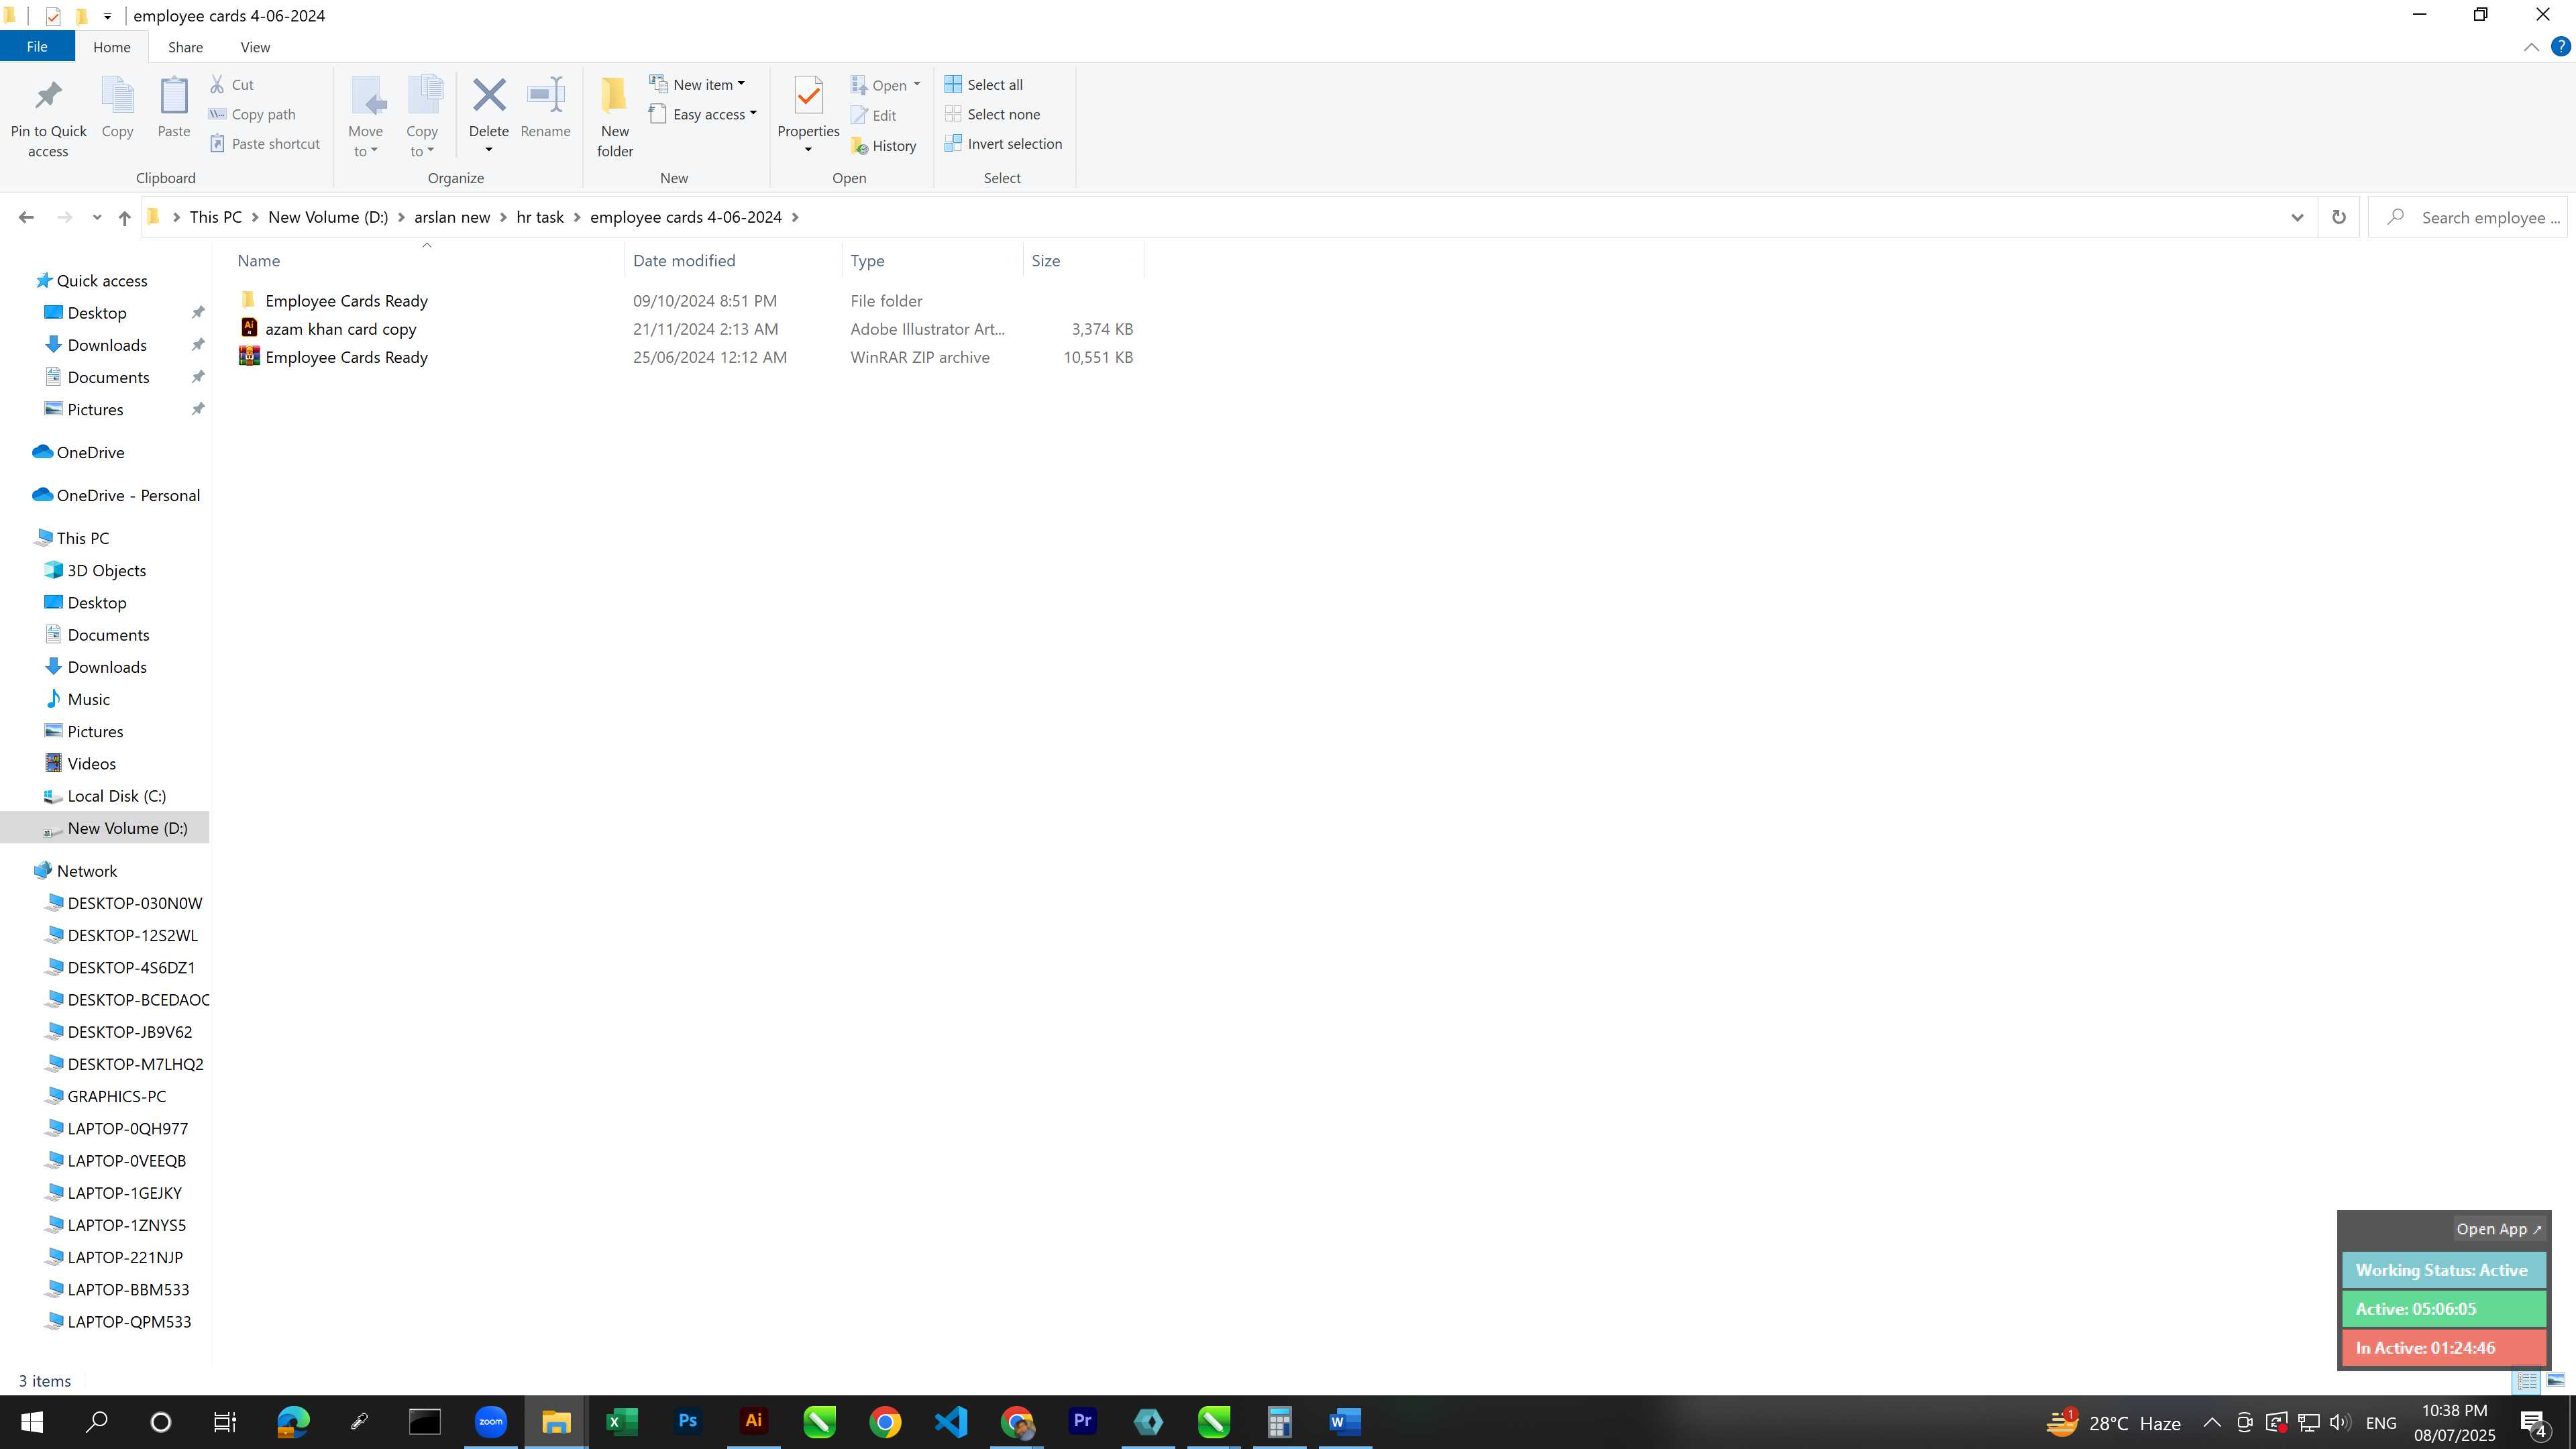Navigate to arslan new in breadcrumb
Viewport: 2576px width, 1449px height.
coord(452,217)
